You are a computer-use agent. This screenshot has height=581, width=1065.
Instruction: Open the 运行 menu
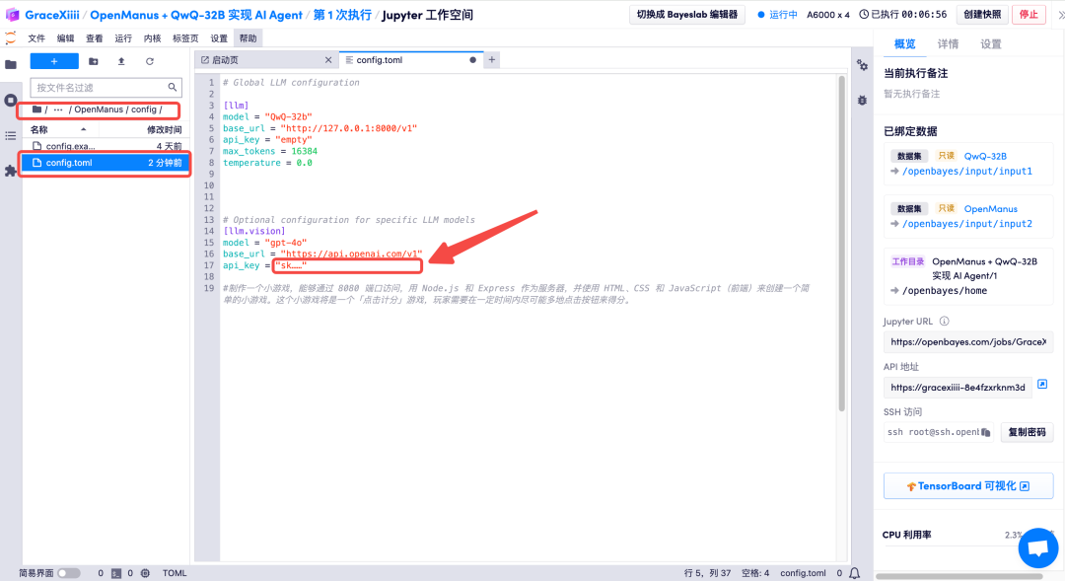[x=123, y=38]
